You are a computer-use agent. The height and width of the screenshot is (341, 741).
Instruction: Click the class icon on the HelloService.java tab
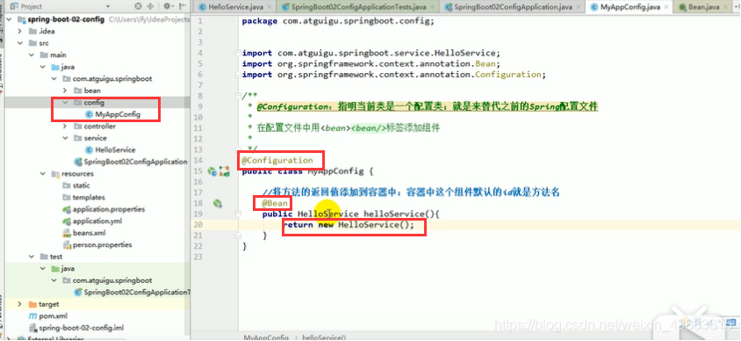coord(203,7)
